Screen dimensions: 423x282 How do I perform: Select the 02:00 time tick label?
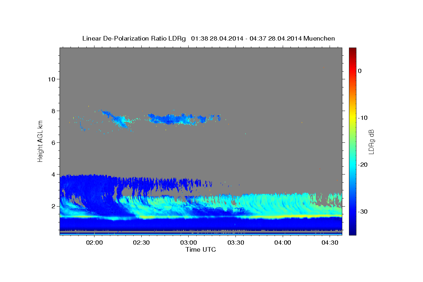click(94, 243)
